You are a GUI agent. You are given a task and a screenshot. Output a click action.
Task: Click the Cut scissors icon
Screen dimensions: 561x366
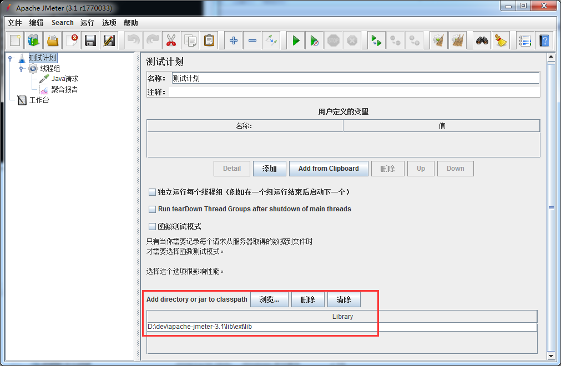171,40
